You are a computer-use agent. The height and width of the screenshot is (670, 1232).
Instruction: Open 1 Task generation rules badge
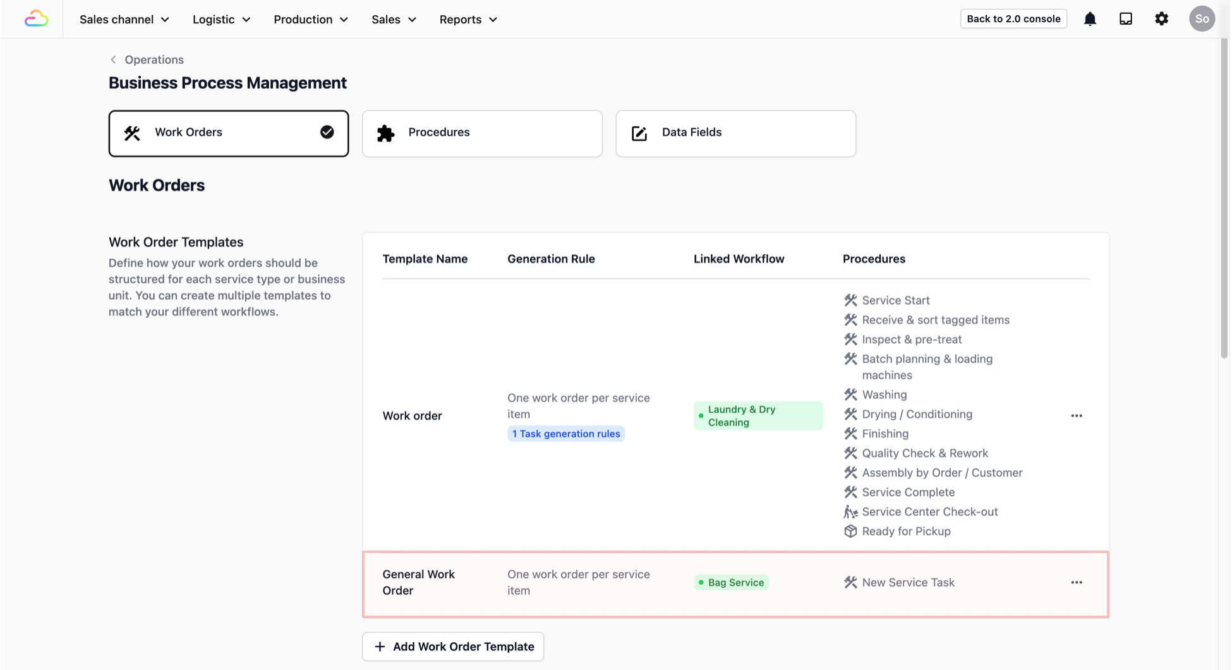point(566,434)
